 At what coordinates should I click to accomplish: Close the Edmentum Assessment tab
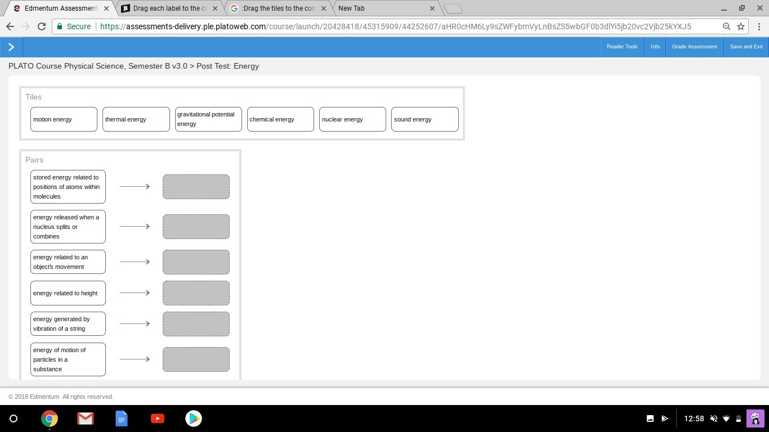[x=106, y=8]
